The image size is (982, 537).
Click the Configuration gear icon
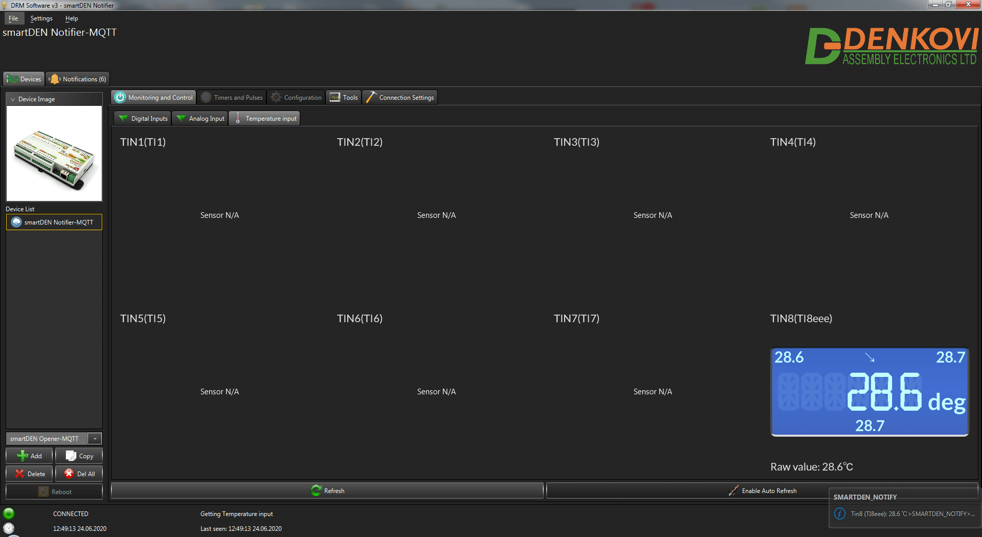click(x=276, y=97)
